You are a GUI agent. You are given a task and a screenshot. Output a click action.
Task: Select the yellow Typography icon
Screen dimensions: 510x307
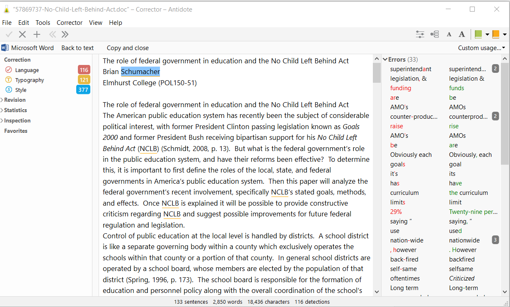click(x=9, y=80)
